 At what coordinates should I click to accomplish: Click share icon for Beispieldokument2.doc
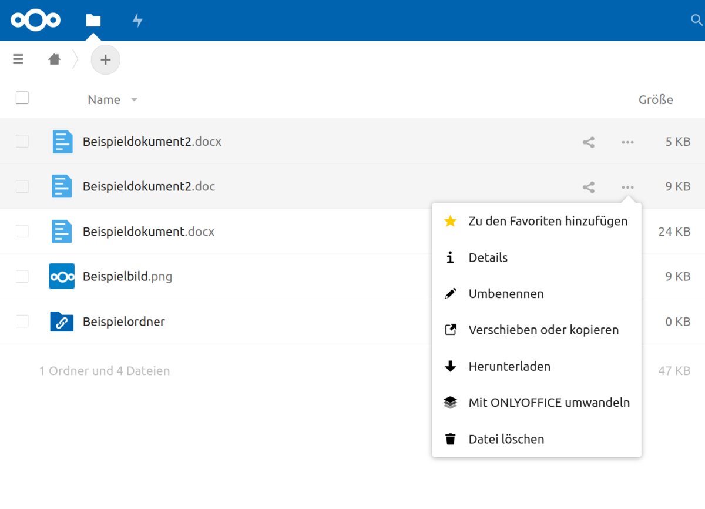[x=588, y=187]
